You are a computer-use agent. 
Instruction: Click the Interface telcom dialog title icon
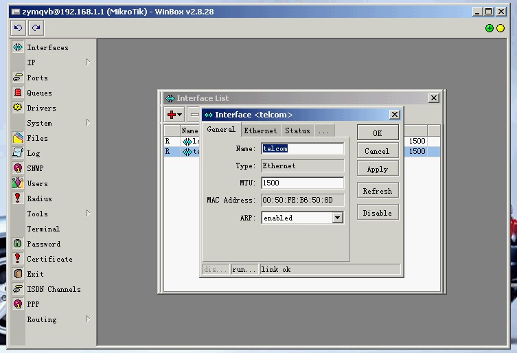[x=209, y=115]
